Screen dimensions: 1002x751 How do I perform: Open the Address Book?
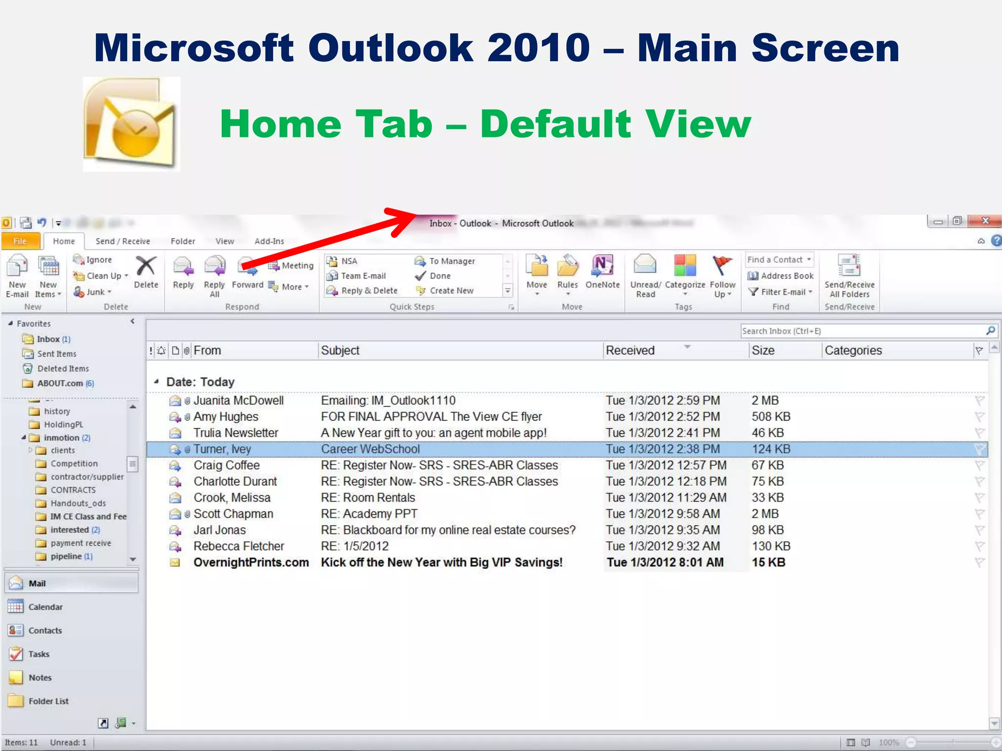click(780, 276)
